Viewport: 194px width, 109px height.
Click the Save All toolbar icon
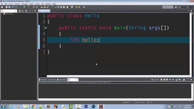point(9,7)
